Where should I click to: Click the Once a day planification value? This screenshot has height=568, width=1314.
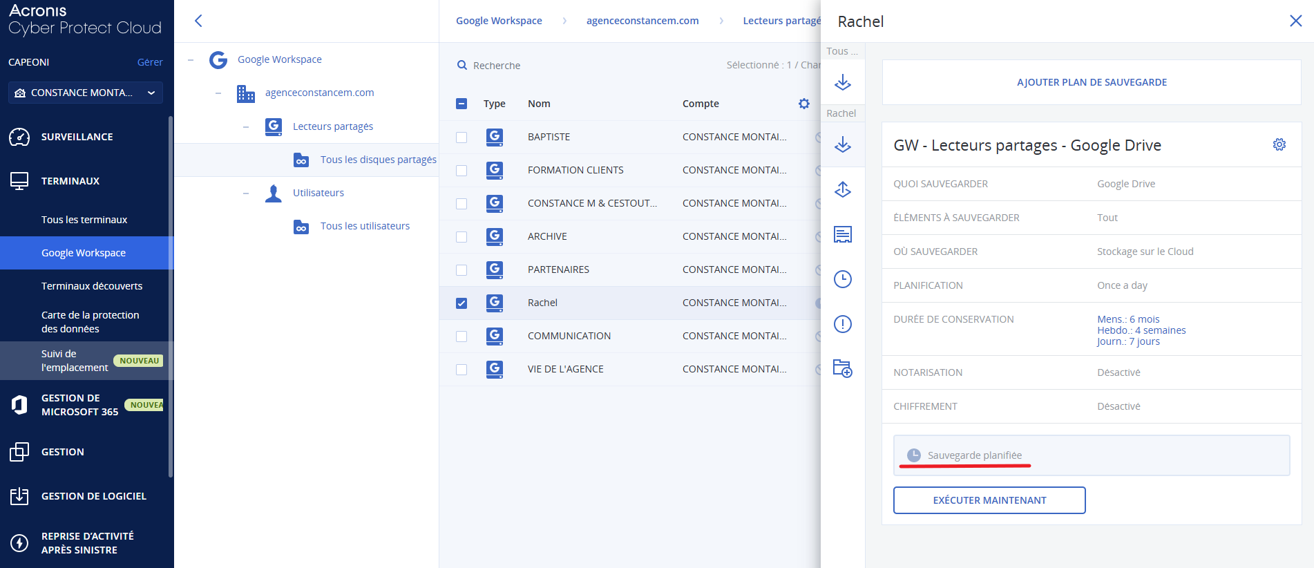1122,285
